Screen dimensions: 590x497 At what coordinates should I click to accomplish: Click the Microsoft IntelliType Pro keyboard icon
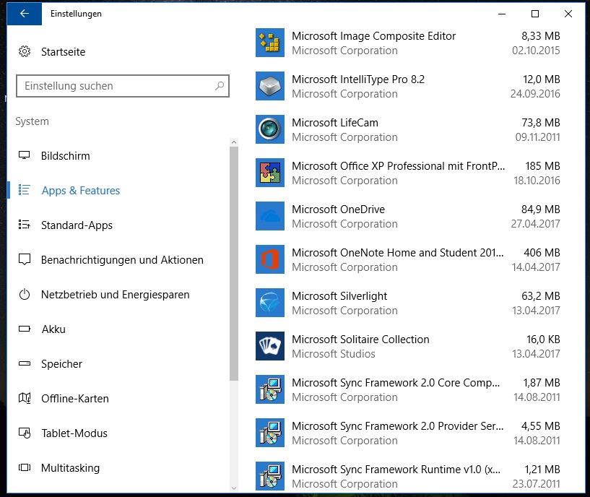tap(270, 87)
